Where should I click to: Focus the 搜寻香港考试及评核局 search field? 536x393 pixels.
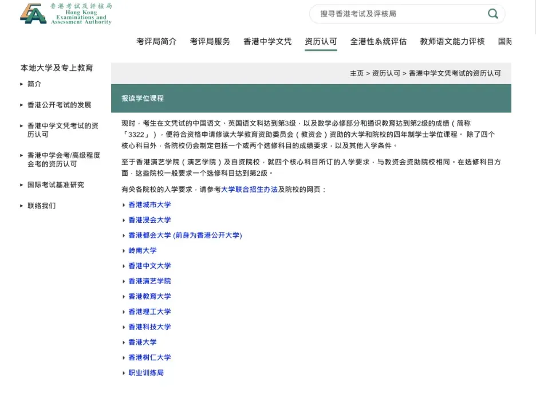click(407, 14)
